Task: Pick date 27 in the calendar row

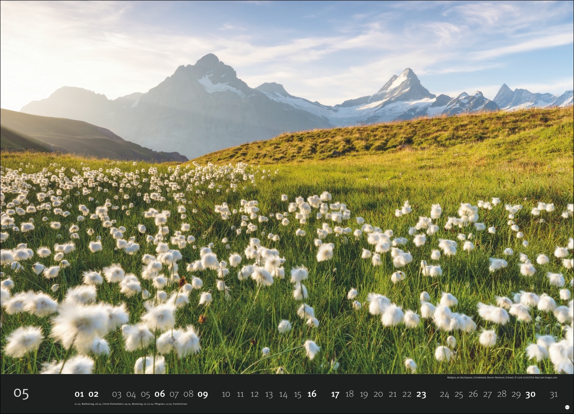Action: 487,394
